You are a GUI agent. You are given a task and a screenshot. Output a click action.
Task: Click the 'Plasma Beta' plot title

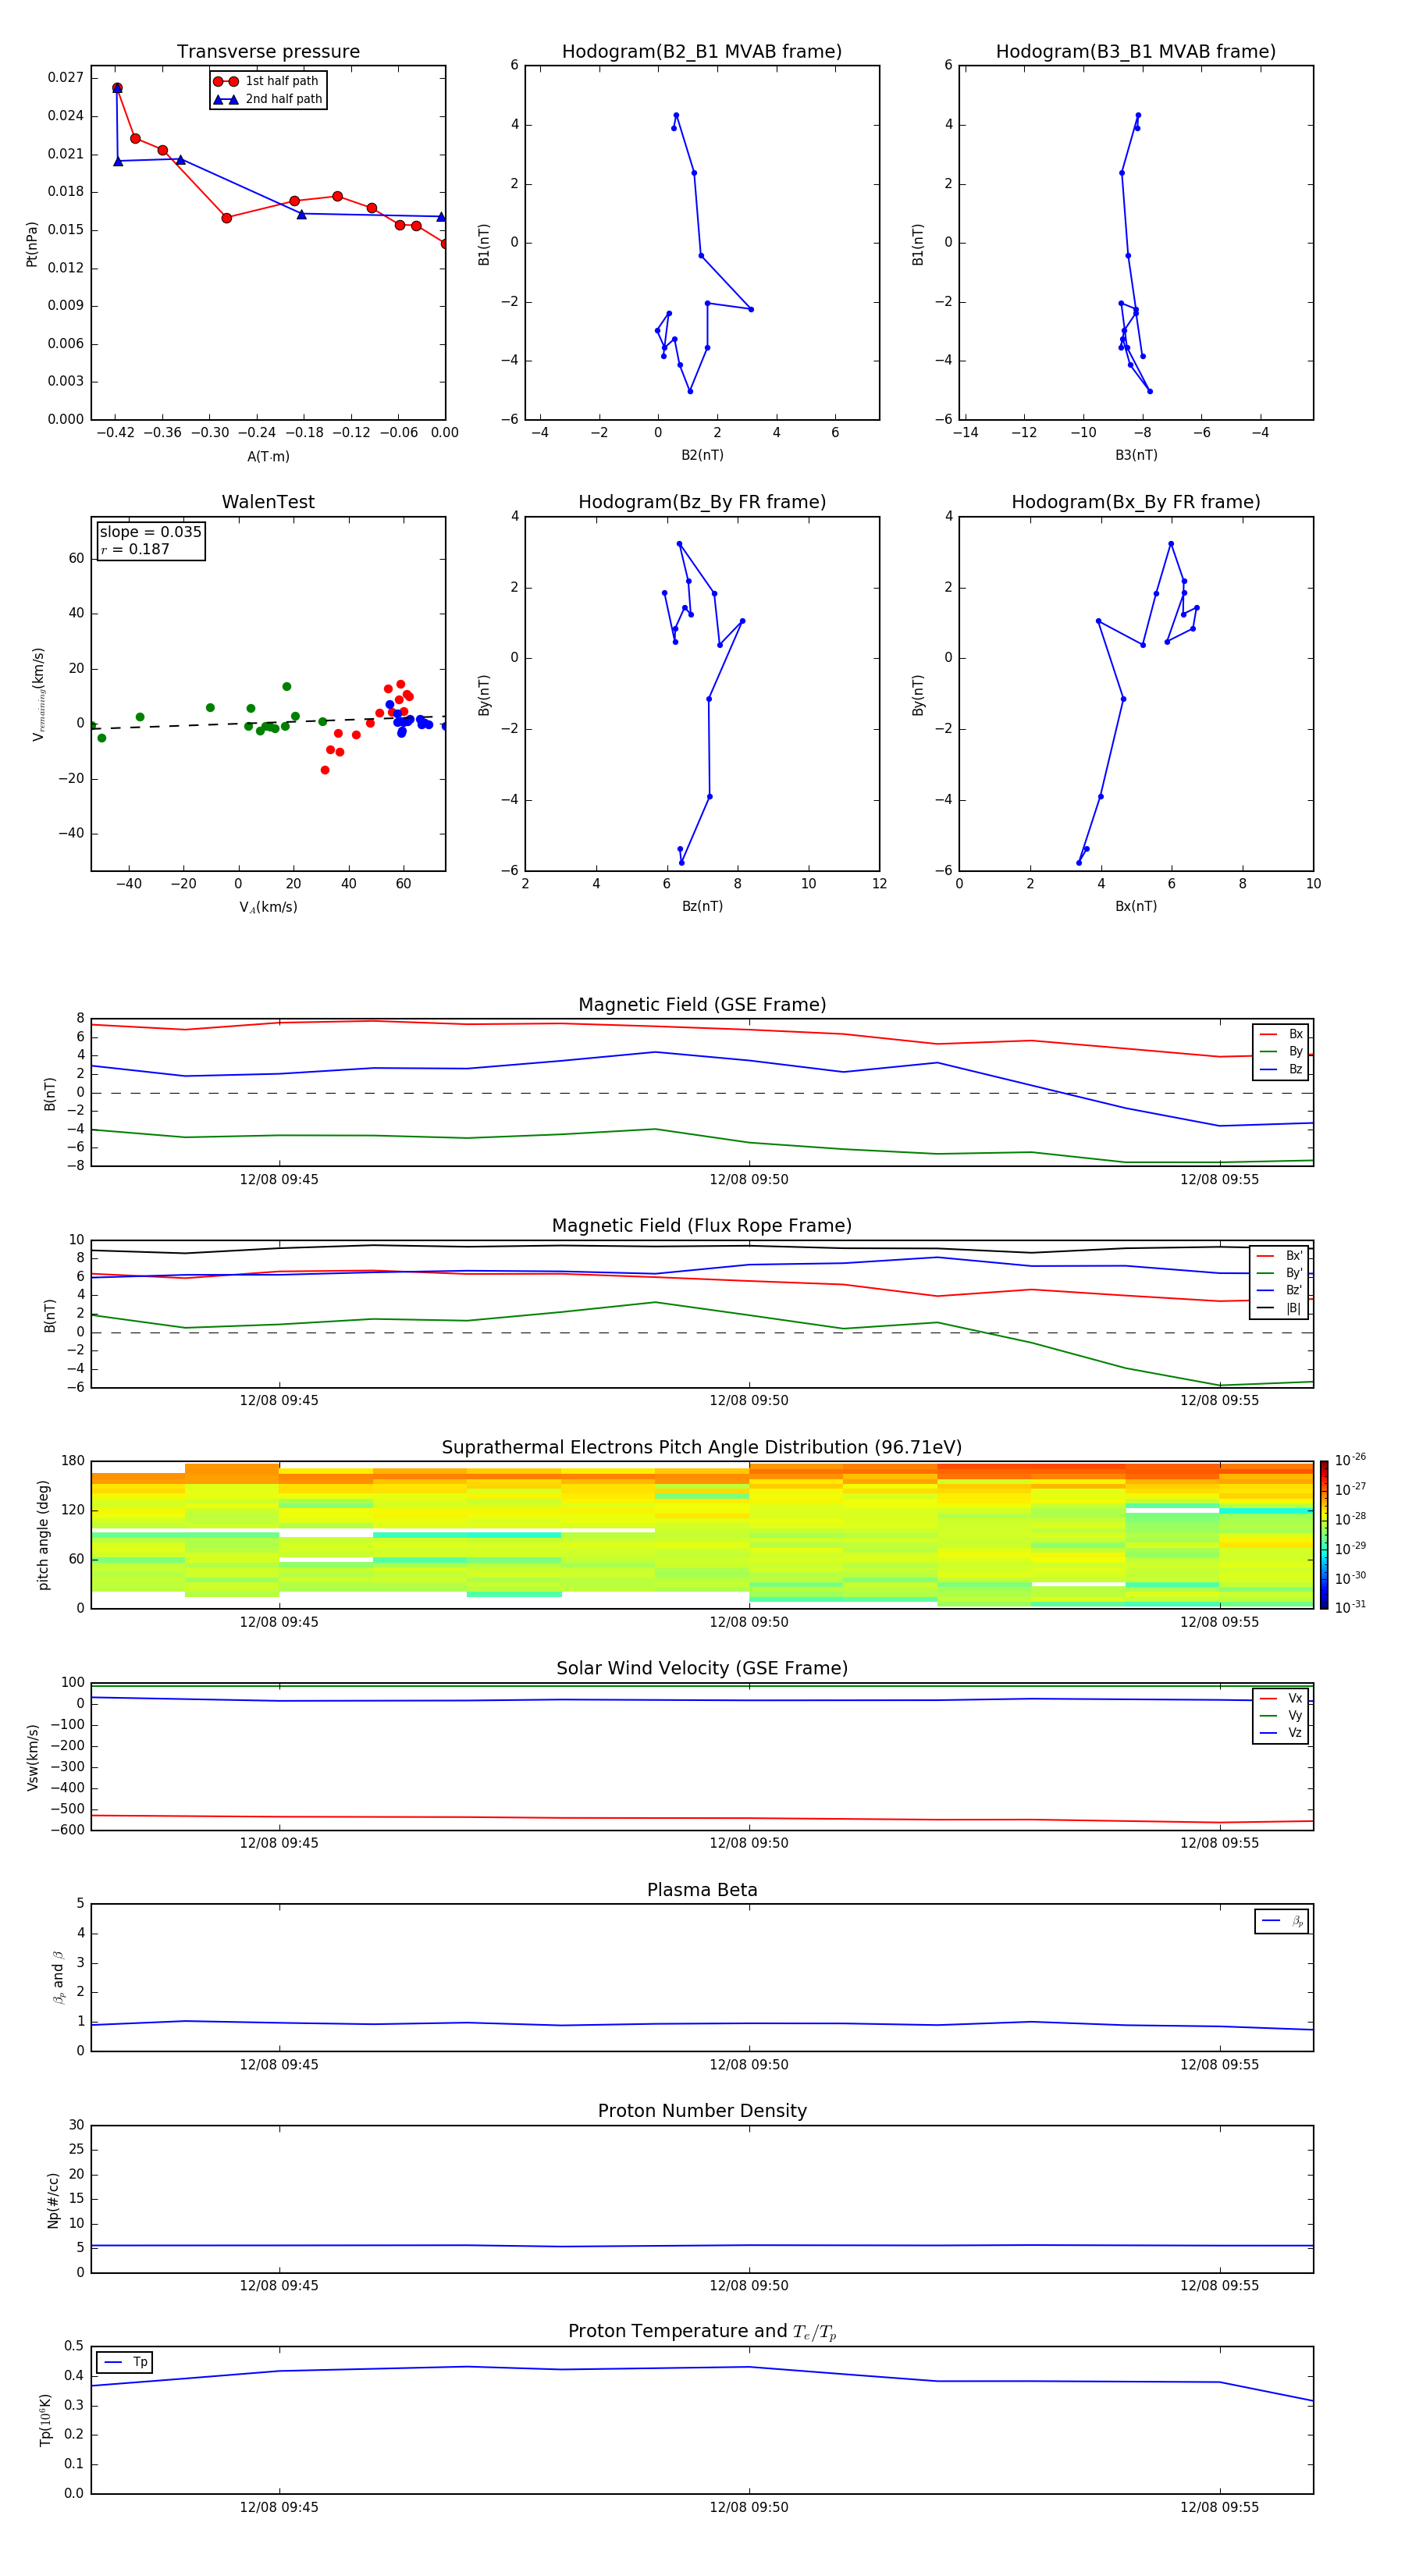tap(702, 1891)
